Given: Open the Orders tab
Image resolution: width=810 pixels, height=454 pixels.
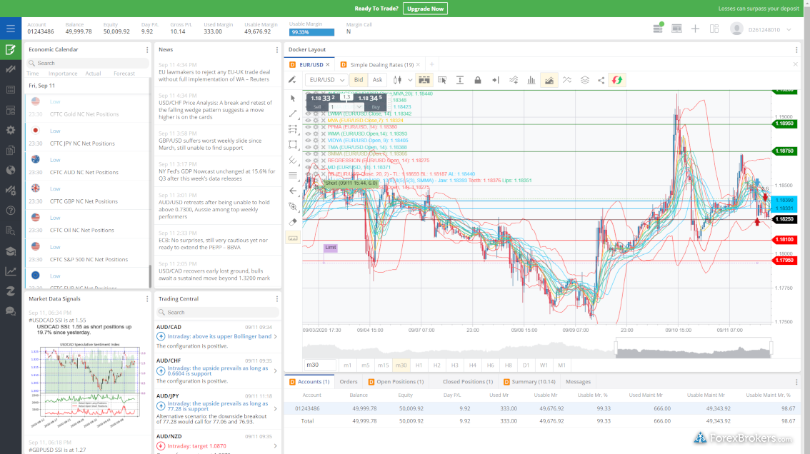Looking at the screenshot, I should [x=349, y=382].
